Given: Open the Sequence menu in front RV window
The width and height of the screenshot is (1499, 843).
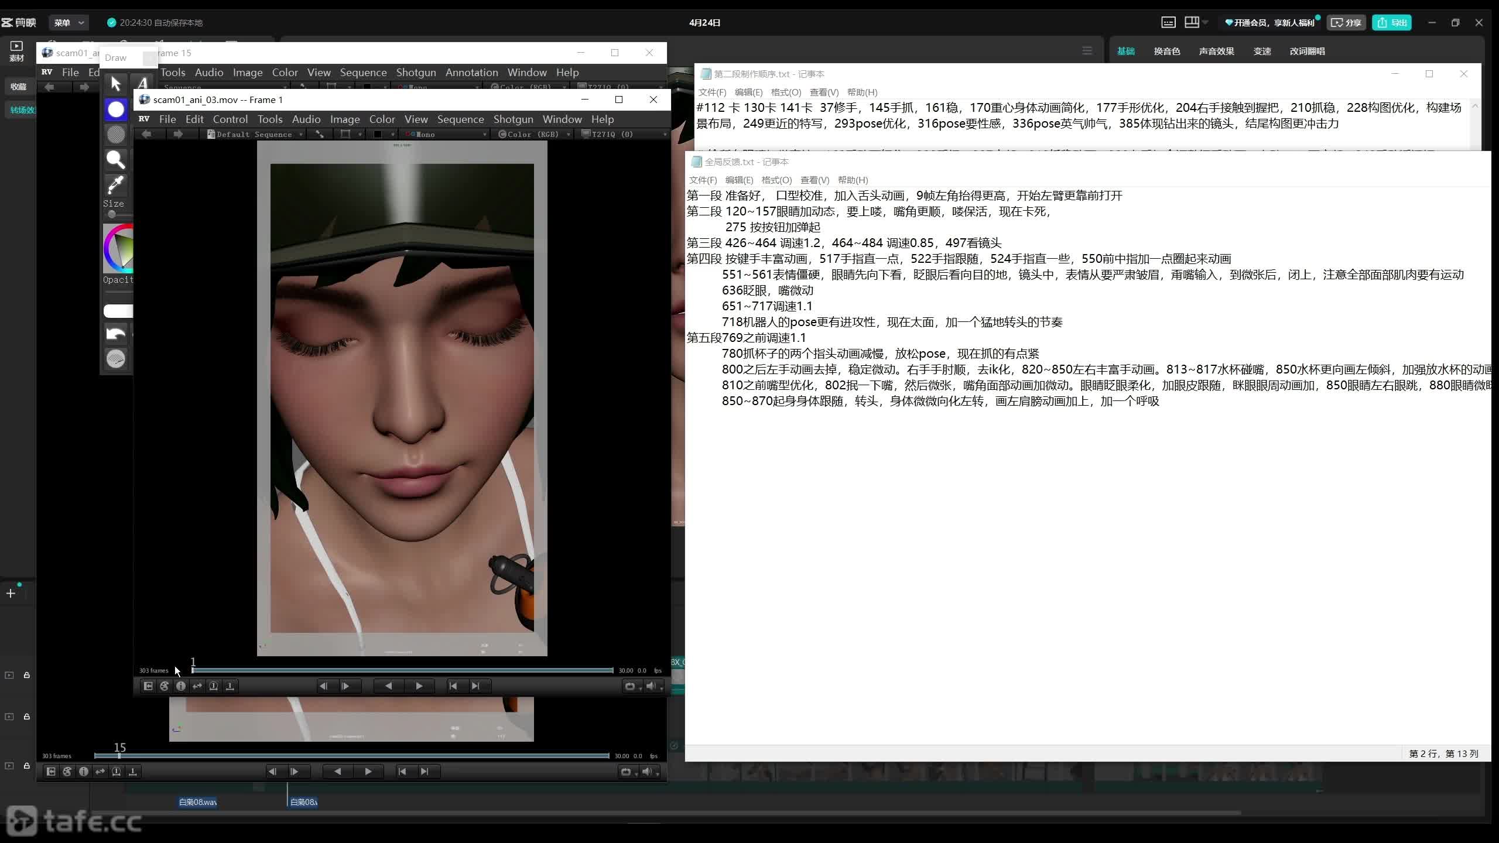Looking at the screenshot, I should [460, 119].
